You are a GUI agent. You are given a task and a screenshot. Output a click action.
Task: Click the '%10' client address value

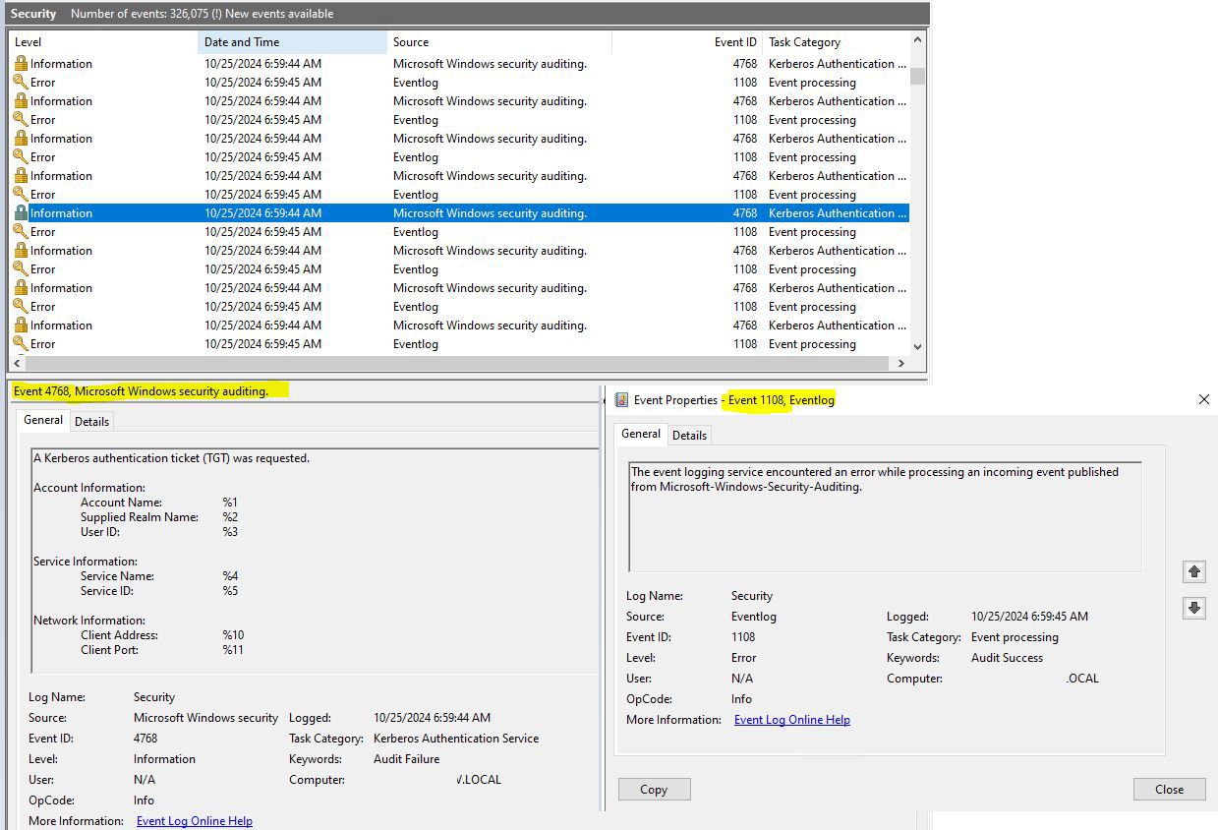[x=233, y=635]
